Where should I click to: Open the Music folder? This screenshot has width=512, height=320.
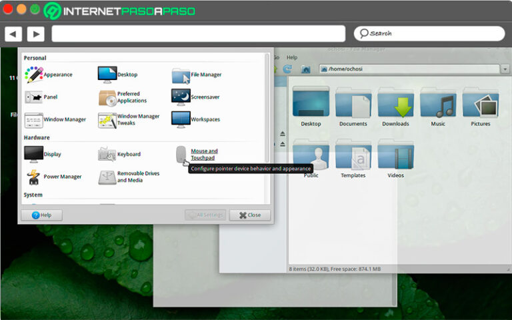438,107
